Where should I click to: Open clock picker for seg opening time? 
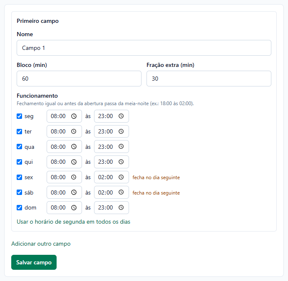click(x=74, y=116)
